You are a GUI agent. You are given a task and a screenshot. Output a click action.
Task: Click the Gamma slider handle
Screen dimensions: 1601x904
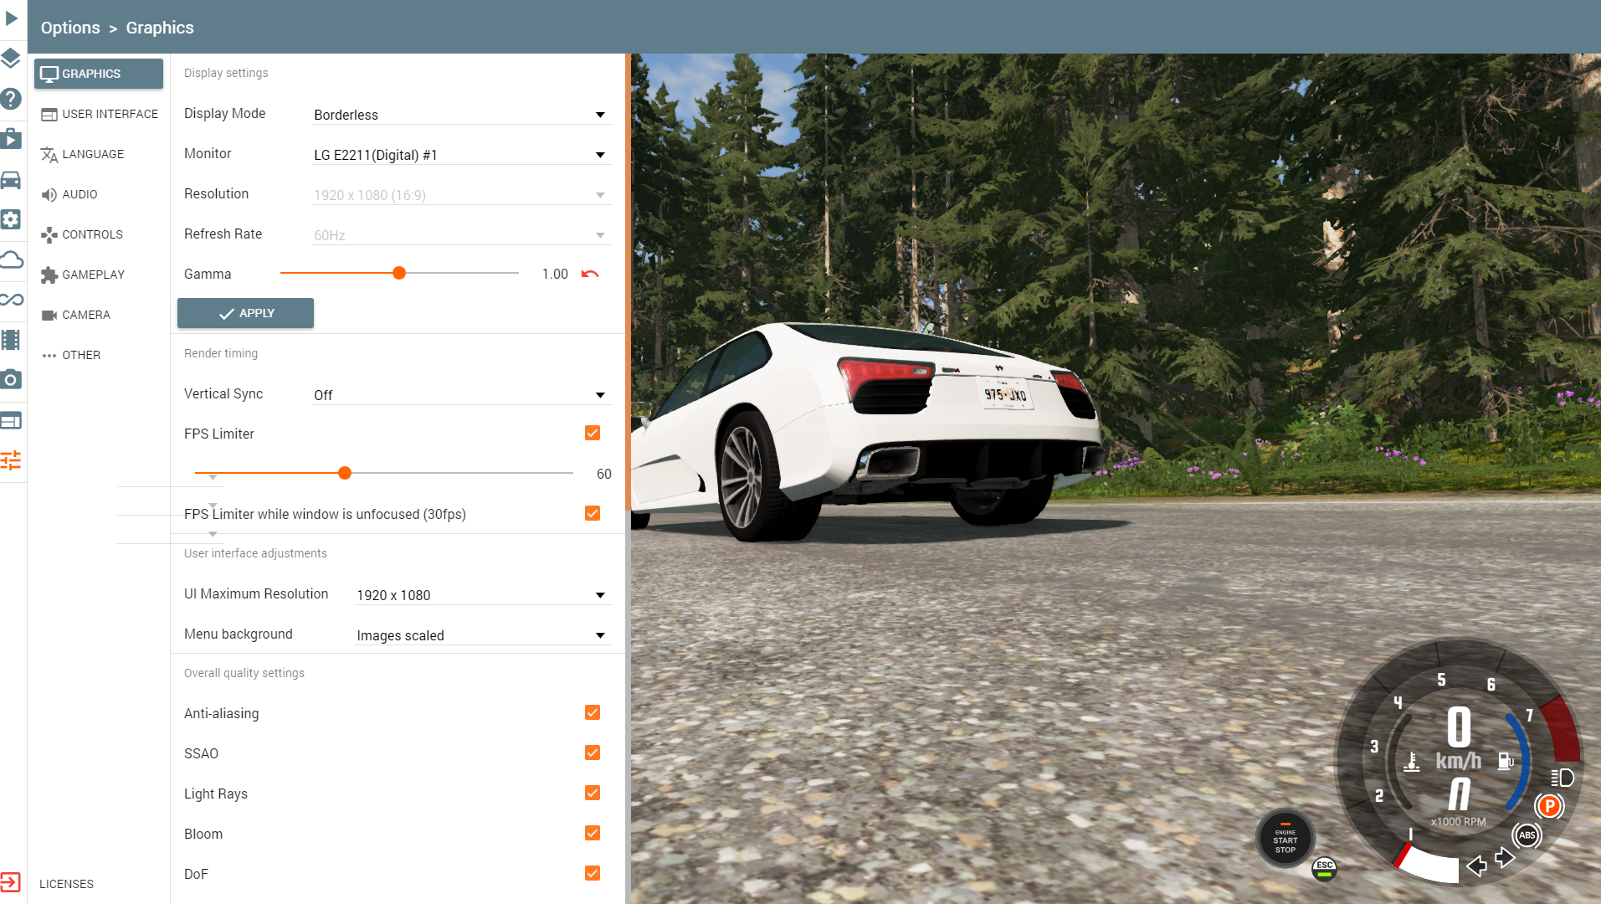coord(399,273)
